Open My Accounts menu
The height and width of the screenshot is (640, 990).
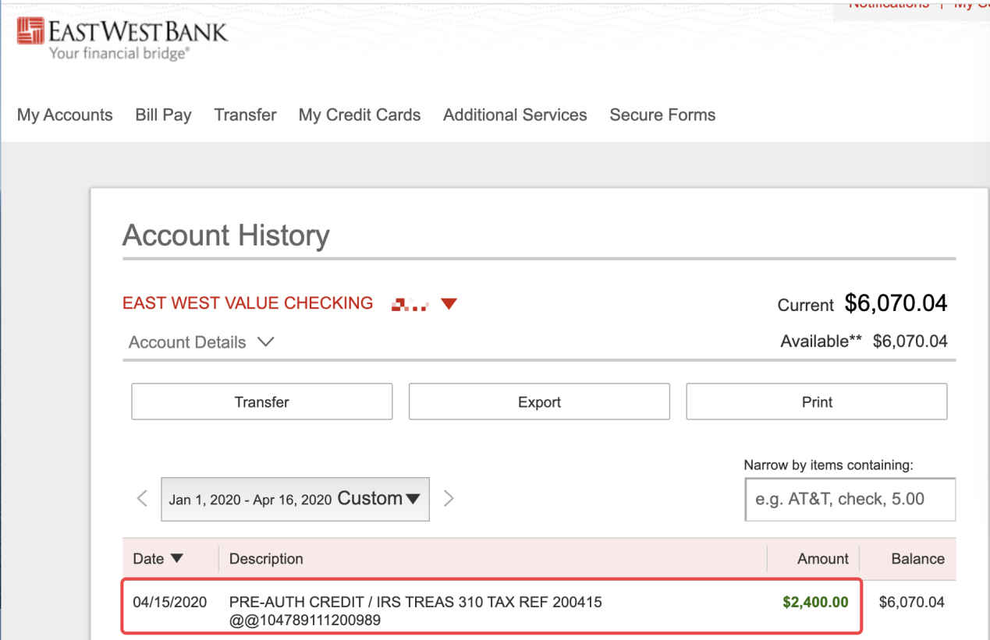coord(65,115)
